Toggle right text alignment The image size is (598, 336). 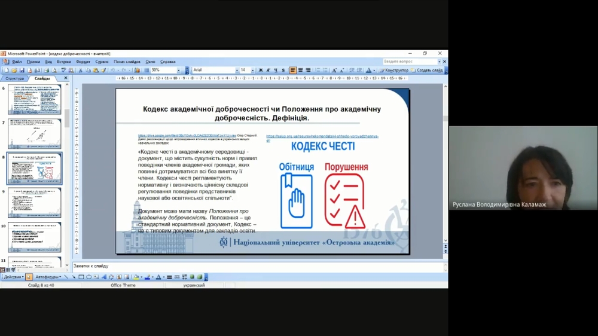click(x=308, y=70)
